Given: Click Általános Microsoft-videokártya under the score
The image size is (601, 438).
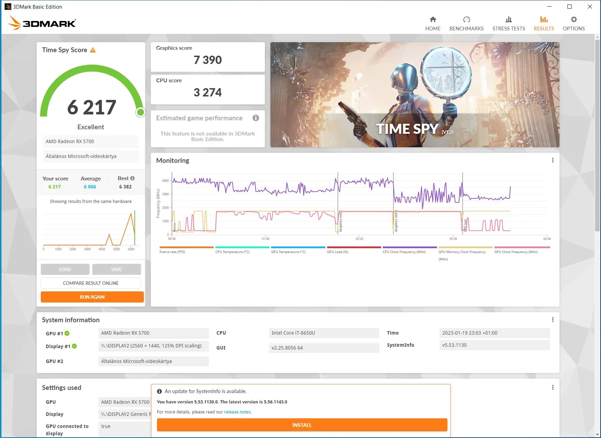Looking at the screenshot, I should point(91,156).
